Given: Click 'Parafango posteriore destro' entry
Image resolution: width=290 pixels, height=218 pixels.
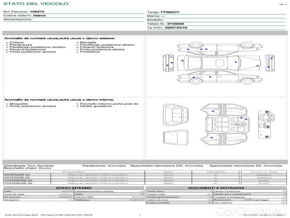Looking at the screenshot, I should 107,45.
